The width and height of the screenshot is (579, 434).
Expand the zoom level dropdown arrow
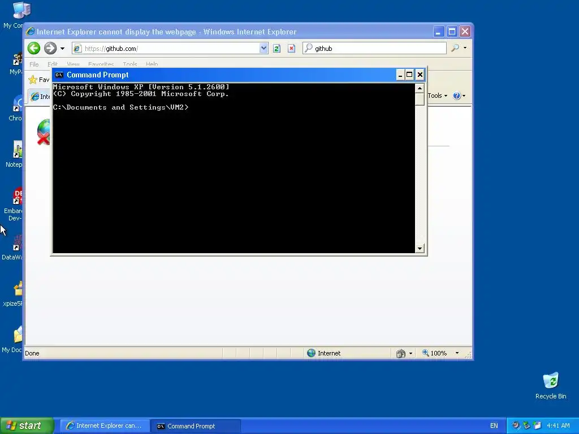[x=457, y=353]
